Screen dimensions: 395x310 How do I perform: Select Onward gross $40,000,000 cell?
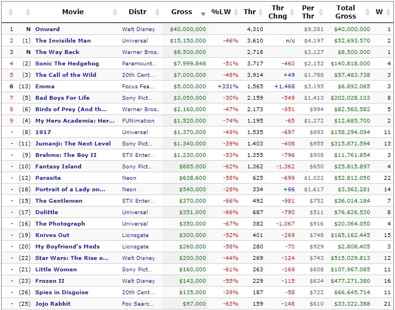click(188, 29)
